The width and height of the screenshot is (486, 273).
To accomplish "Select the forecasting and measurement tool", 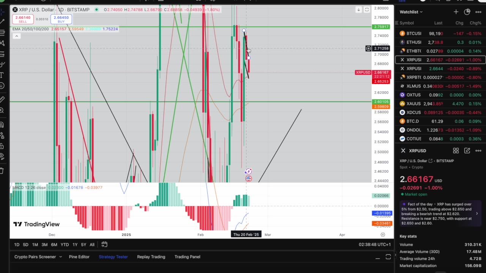I will pos(2,54).
